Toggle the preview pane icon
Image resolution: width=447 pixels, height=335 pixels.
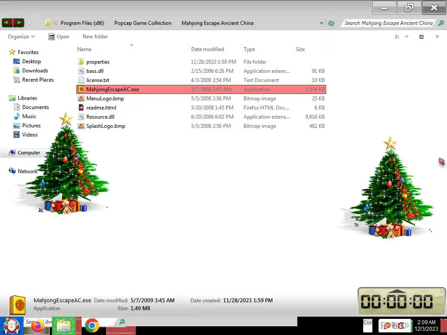click(x=421, y=37)
